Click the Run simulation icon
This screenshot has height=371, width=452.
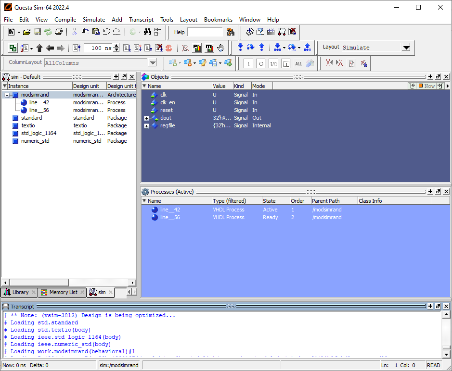[x=127, y=48]
